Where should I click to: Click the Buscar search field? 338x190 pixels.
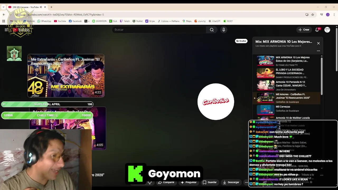(159, 30)
